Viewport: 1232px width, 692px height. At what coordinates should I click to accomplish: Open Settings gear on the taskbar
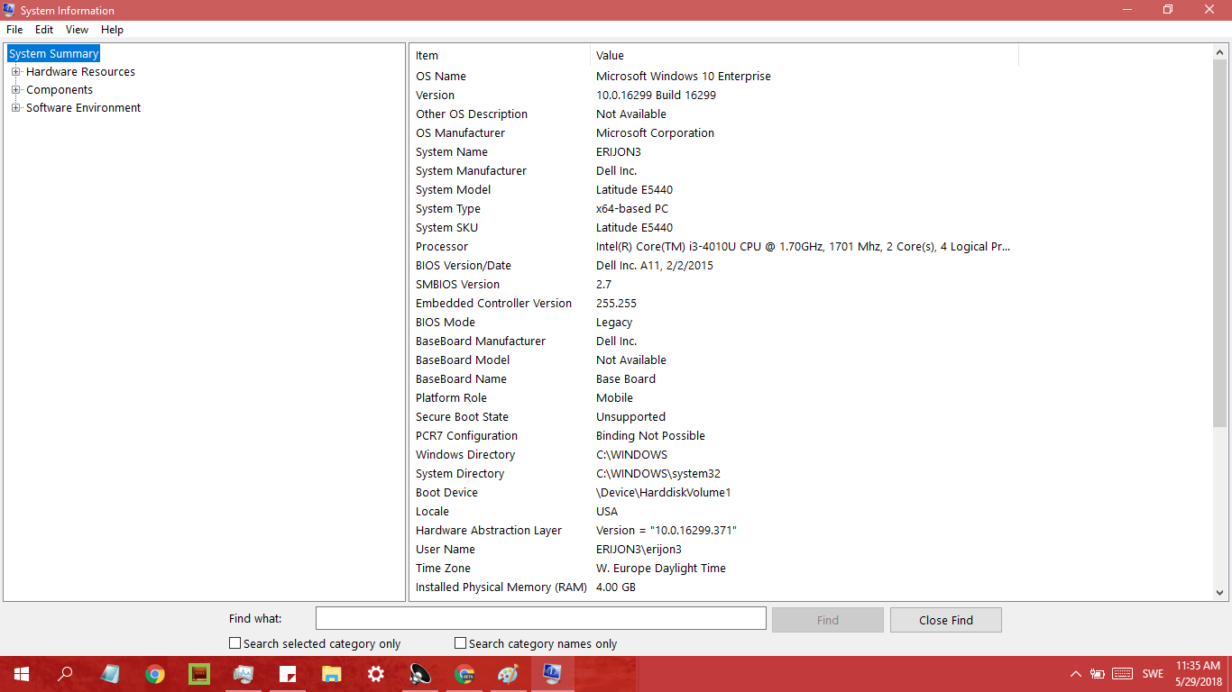[376, 674]
